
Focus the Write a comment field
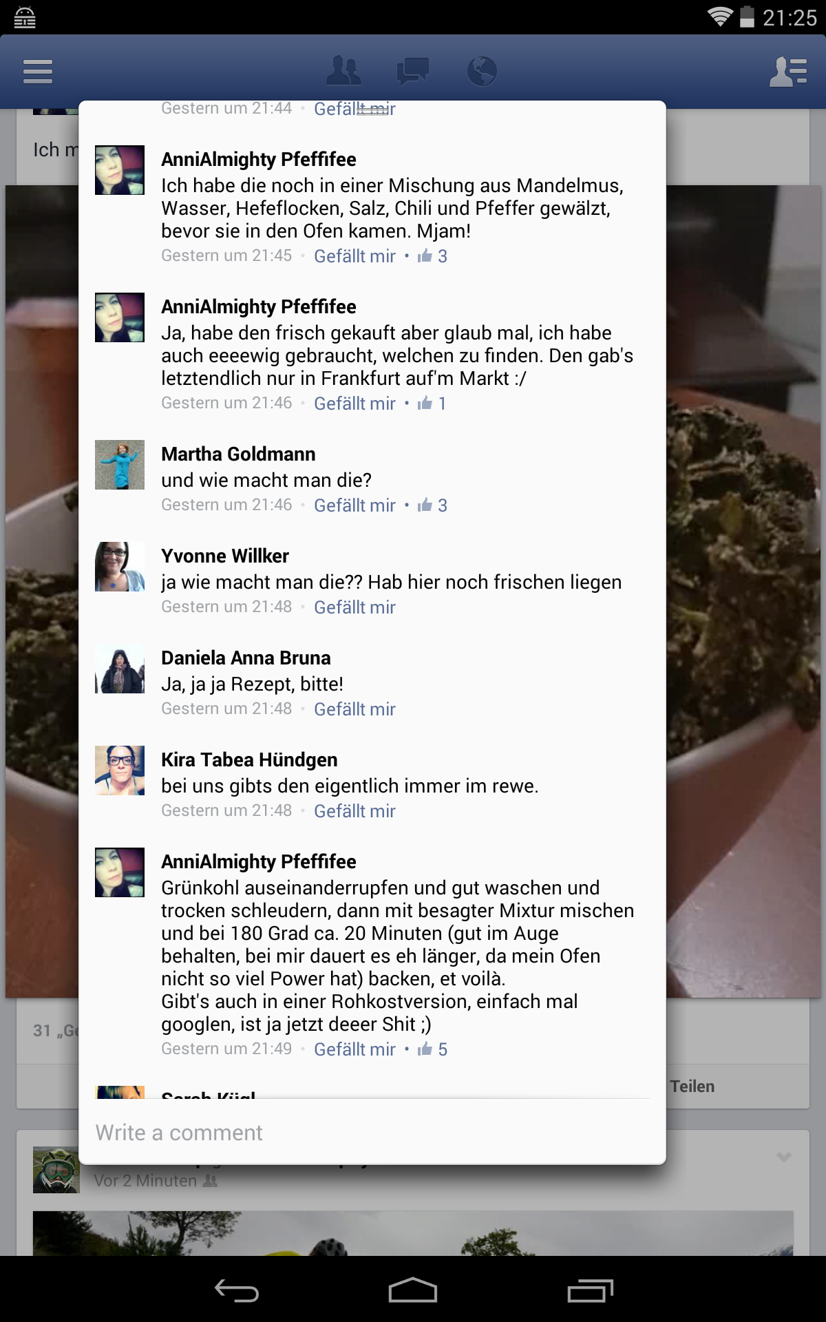[372, 1133]
